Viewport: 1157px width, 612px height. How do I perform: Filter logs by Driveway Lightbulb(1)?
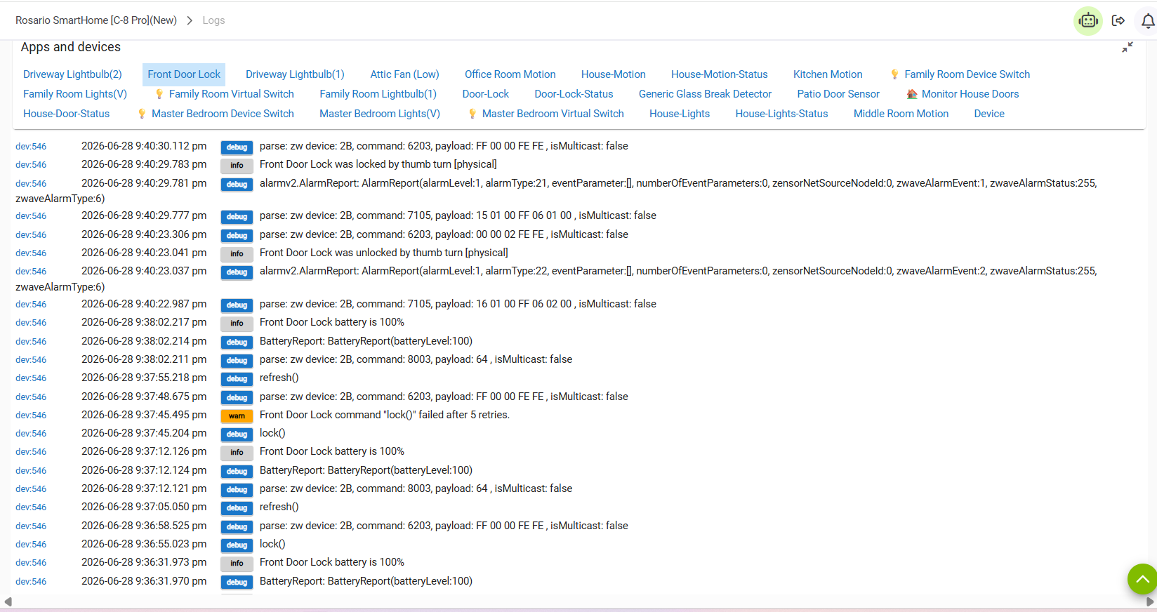(295, 74)
